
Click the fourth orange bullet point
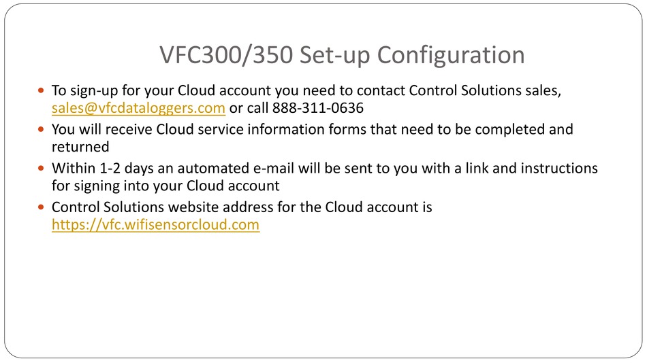[x=40, y=207]
